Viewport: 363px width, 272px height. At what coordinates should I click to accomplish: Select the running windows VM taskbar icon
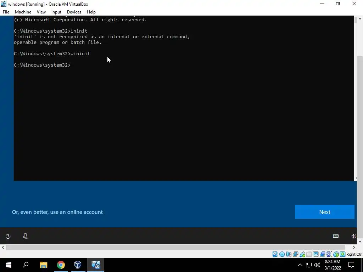pos(96,265)
